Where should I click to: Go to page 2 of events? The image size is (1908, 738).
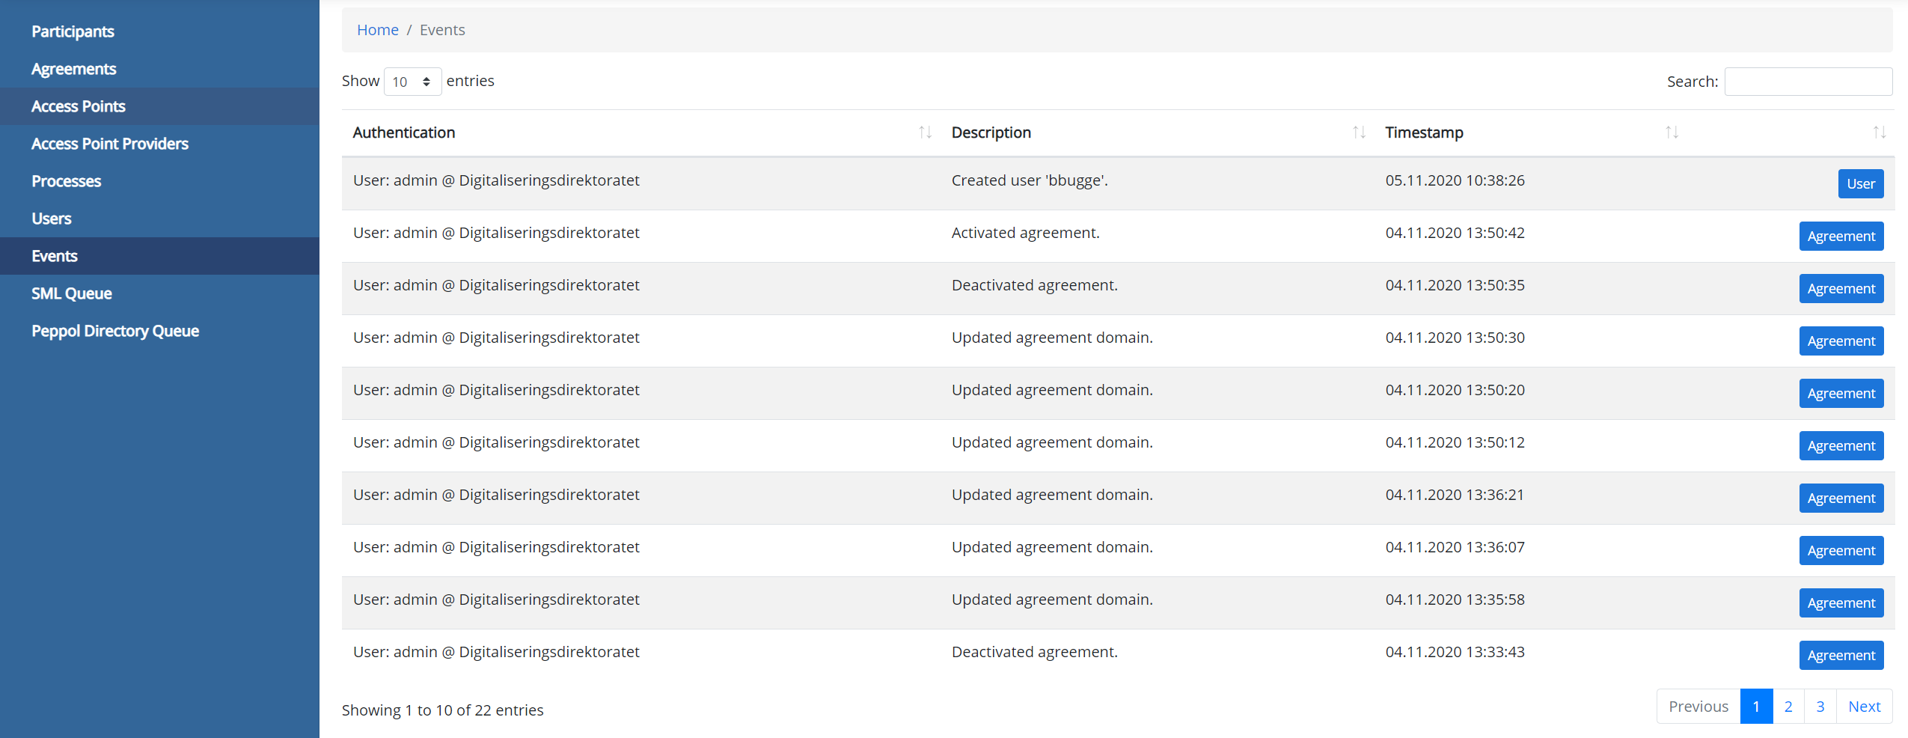(1788, 707)
